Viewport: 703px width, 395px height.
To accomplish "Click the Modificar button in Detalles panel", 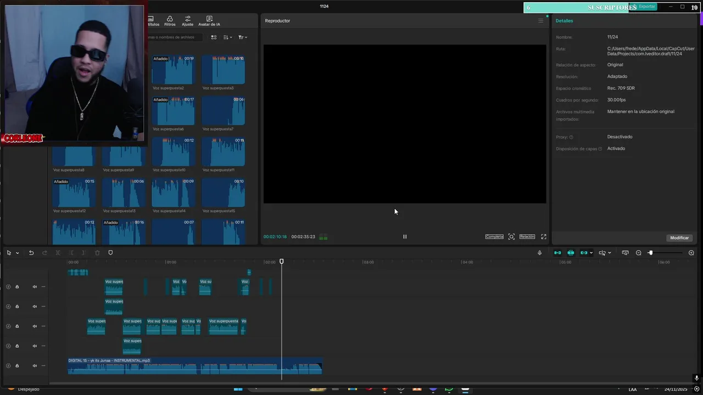I will (x=679, y=238).
